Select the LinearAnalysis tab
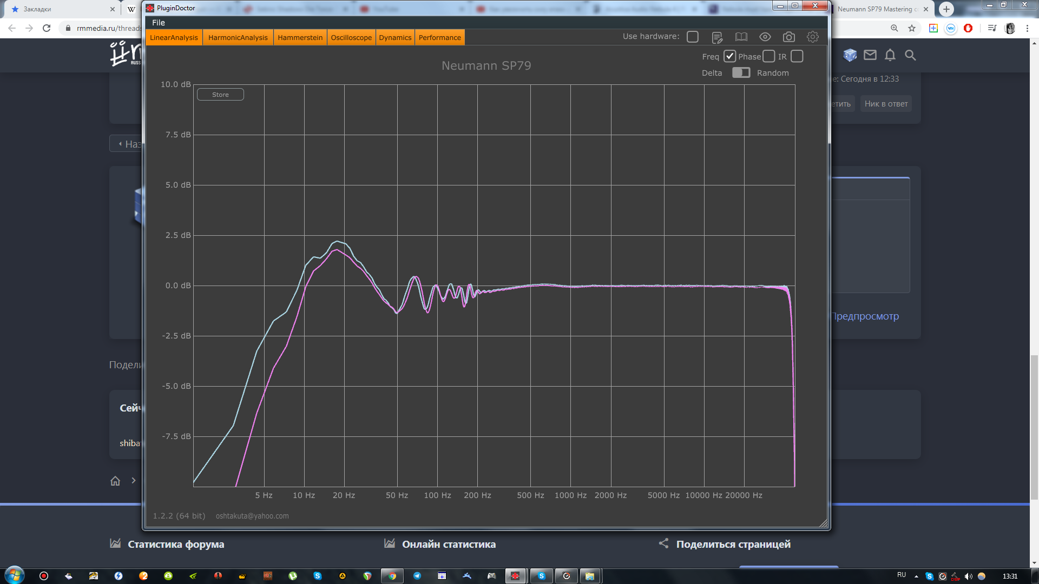Image resolution: width=1039 pixels, height=584 pixels. tap(174, 38)
